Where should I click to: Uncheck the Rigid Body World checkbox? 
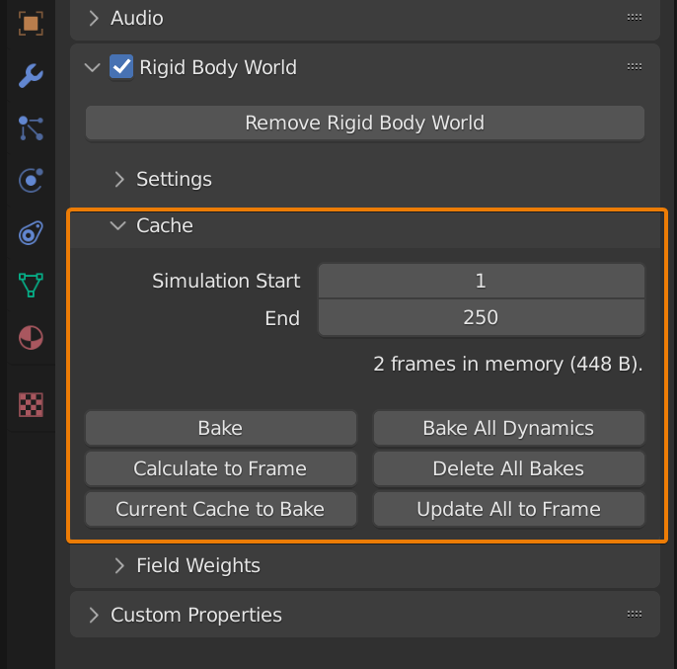[x=121, y=67]
